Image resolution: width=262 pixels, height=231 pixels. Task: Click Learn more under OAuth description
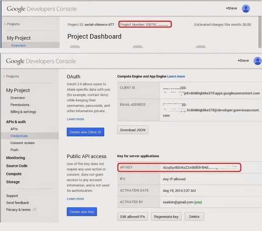76,119
